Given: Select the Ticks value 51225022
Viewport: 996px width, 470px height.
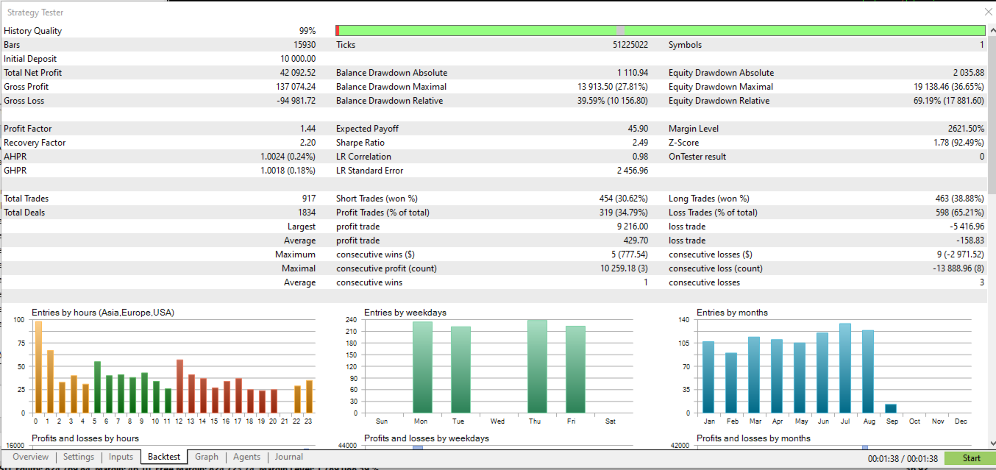Looking at the screenshot, I should pyautogui.click(x=630, y=45).
